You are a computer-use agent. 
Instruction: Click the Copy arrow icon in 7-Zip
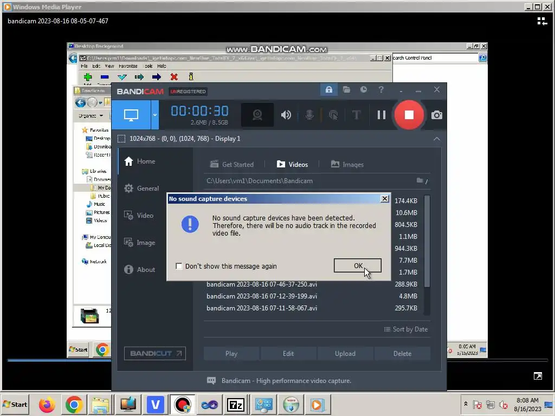(x=139, y=77)
